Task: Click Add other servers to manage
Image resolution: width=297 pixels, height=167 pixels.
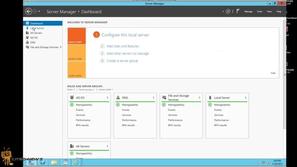Action: (128, 53)
